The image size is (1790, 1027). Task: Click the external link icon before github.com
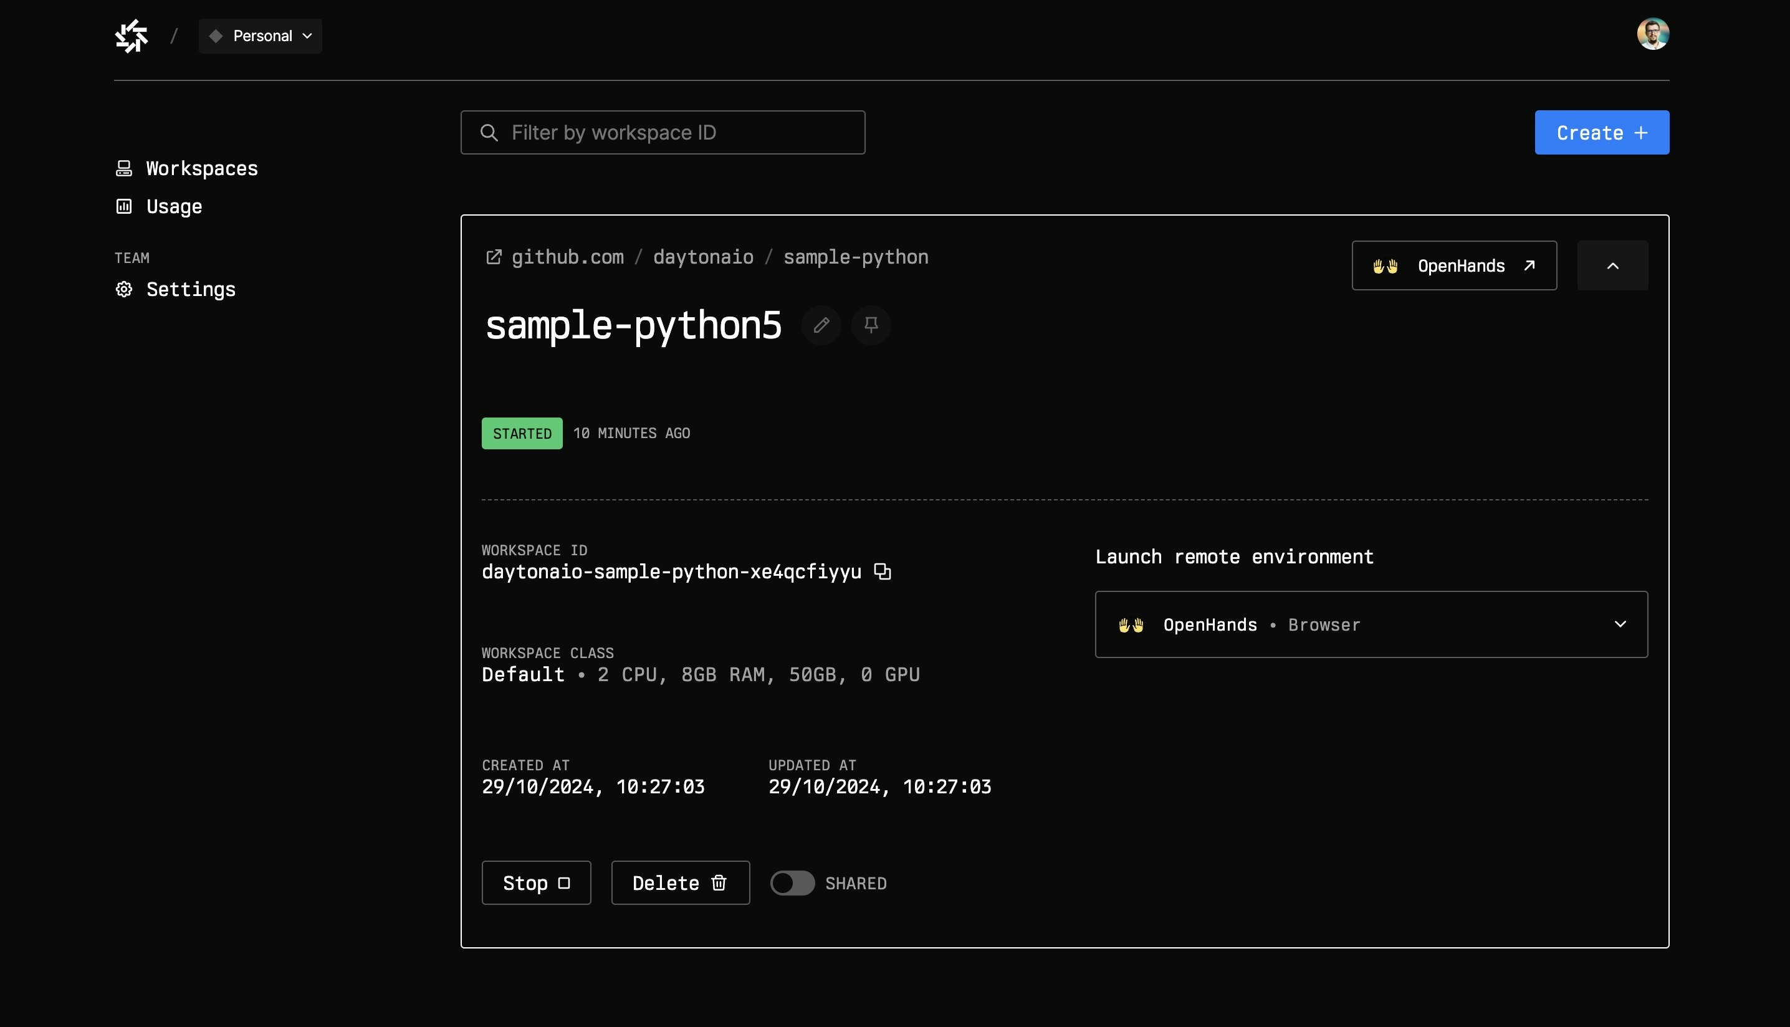[x=494, y=257]
